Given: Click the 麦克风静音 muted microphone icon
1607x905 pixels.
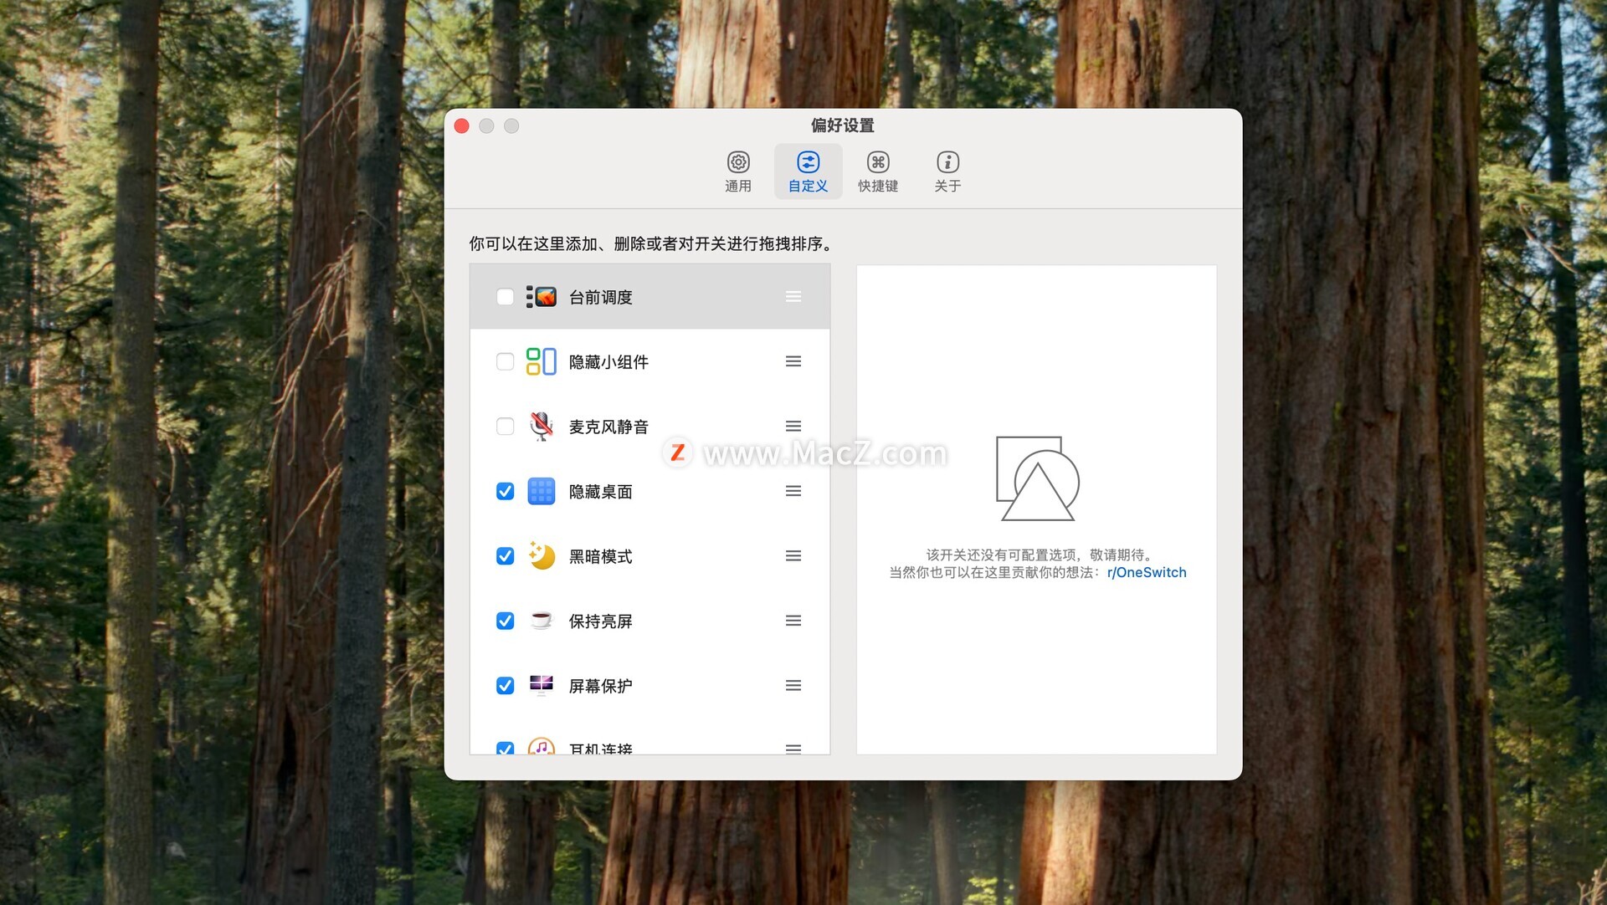Looking at the screenshot, I should (542, 427).
